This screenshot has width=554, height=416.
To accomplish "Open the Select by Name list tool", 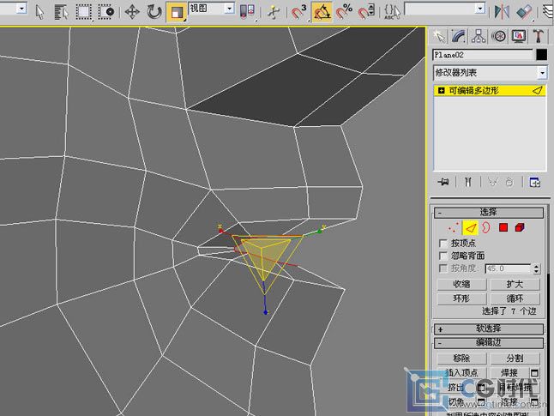I will (x=62, y=12).
